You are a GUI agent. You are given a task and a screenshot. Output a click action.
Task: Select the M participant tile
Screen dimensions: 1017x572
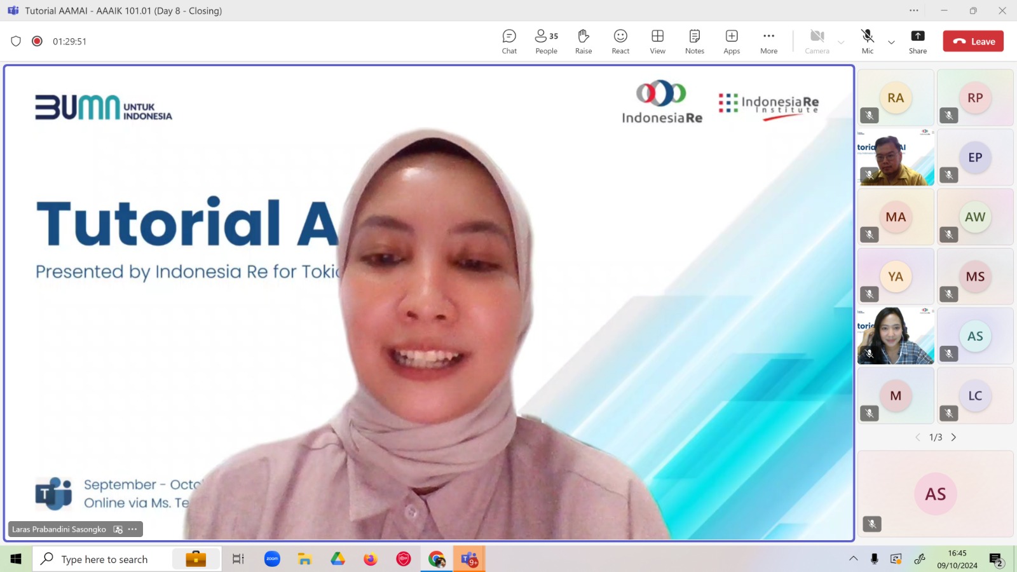pos(896,395)
